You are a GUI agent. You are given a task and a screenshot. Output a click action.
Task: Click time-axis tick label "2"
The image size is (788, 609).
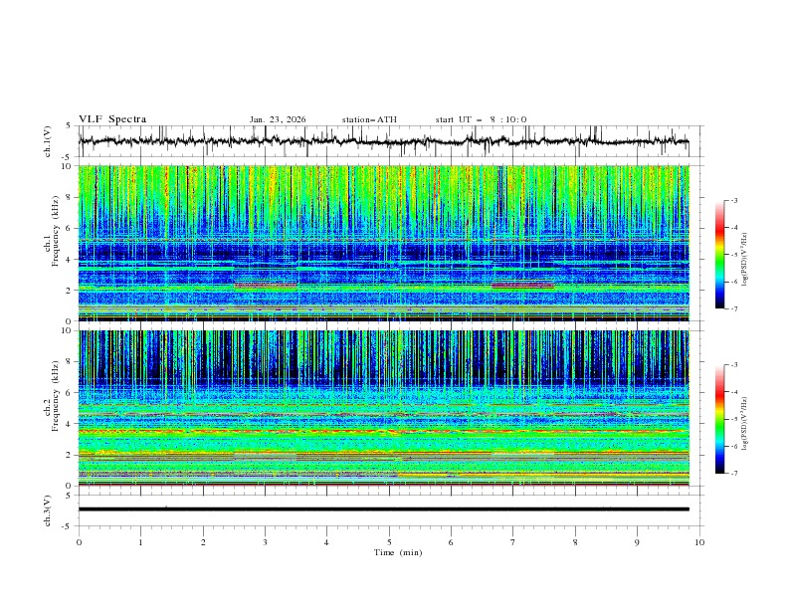203,542
